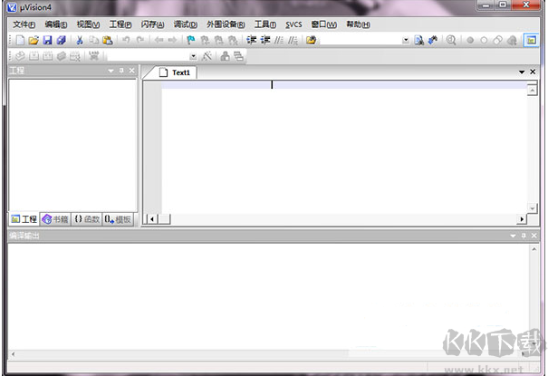Open Target Options magic wand icon

tap(207, 56)
